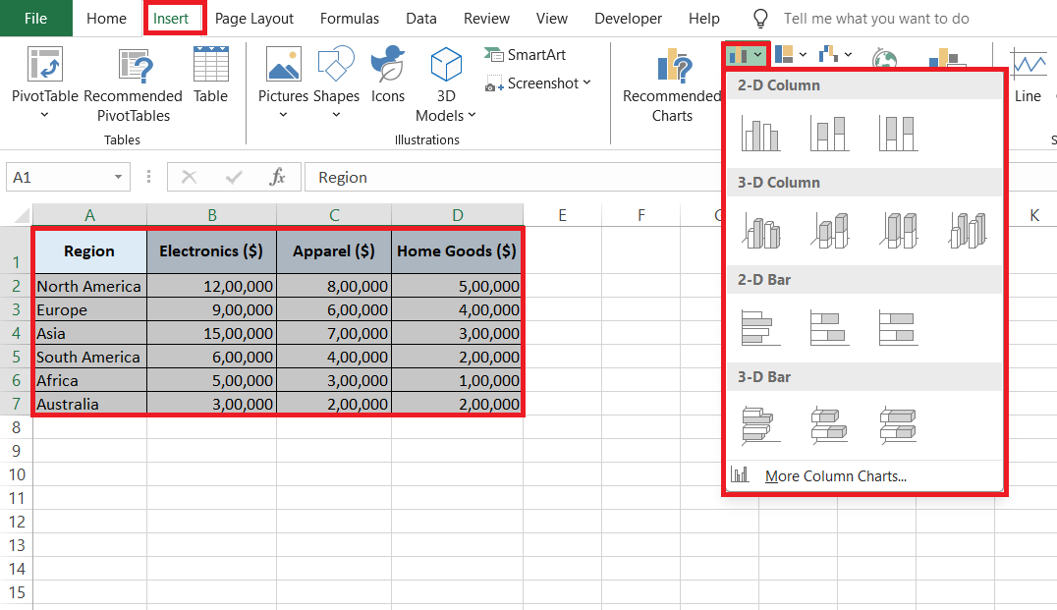This screenshot has width=1057, height=610.
Task: Insert SmartArt graphic
Action: [x=526, y=55]
